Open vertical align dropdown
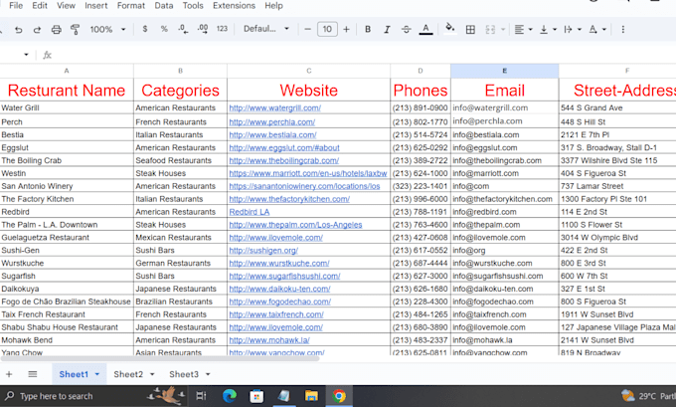The height and width of the screenshot is (407, 676). (x=548, y=29)
